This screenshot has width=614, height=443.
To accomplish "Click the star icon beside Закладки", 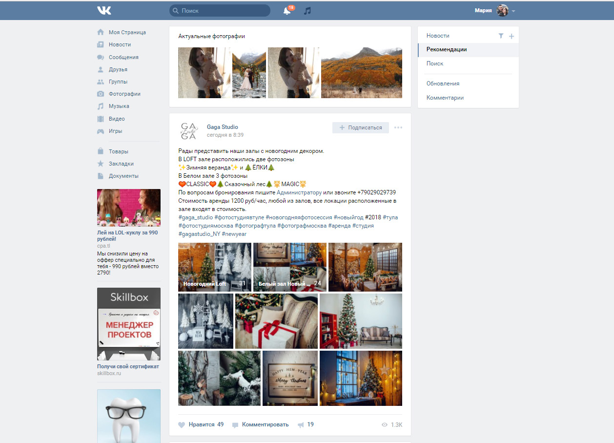I will click(x=101, y=164).
